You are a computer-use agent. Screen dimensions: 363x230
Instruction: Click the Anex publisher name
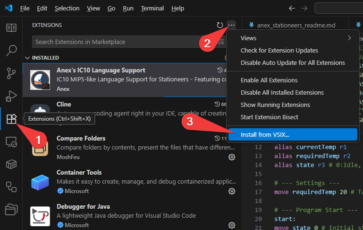63,89
